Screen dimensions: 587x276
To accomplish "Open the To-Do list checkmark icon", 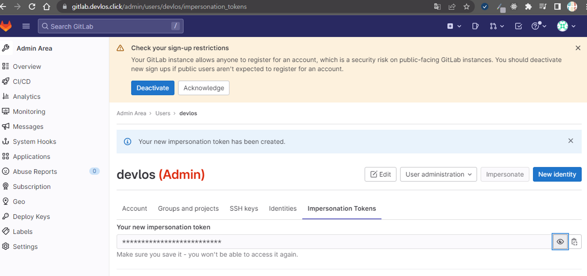I will click(519, 26).
